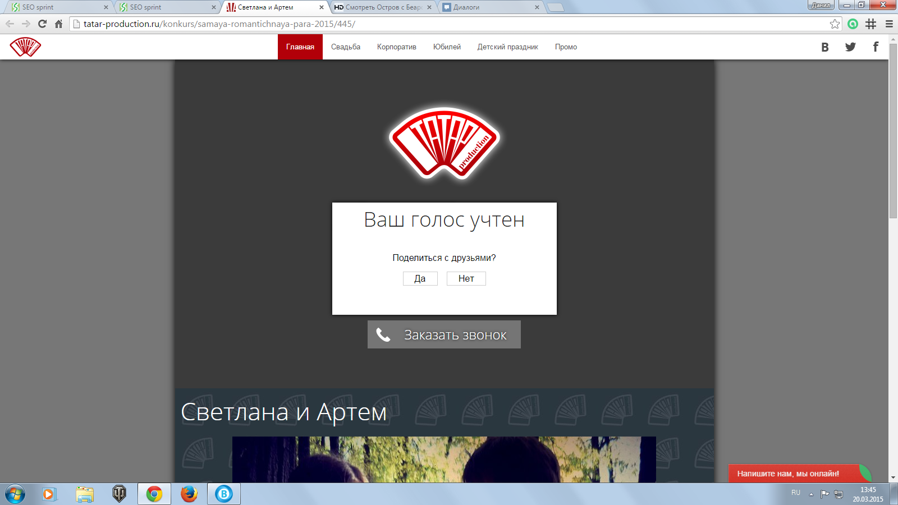Click the hash grid extension icon
Screen dimensions: 898x505
tap(870, 24)
